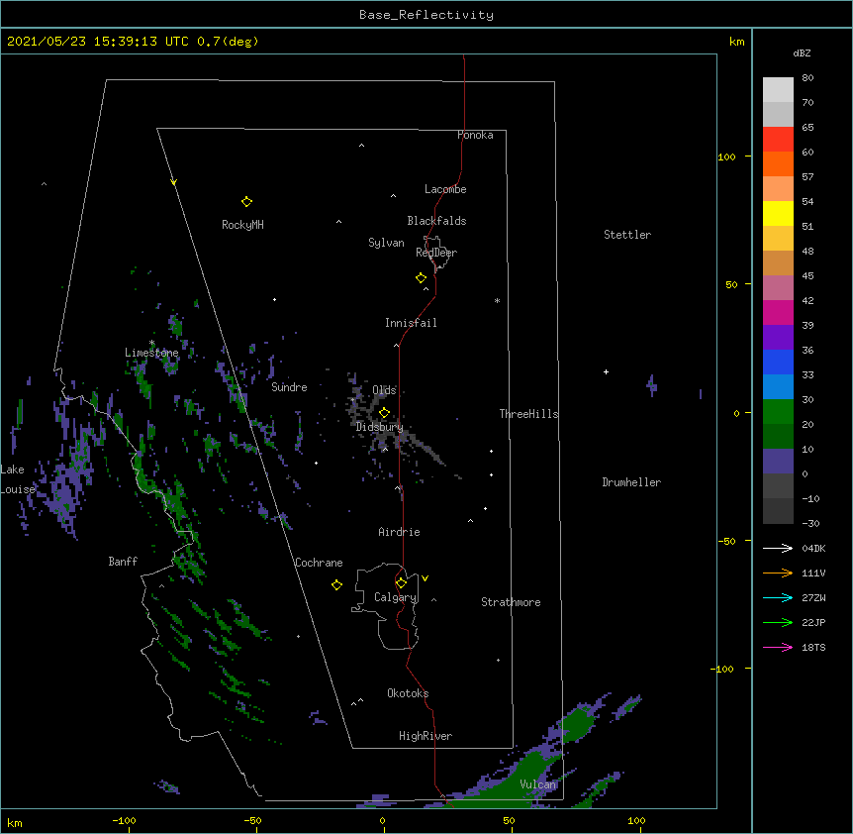Click the green 22JP arrow in legend
This screenshot has height=834, width=853.
point(778,622)
